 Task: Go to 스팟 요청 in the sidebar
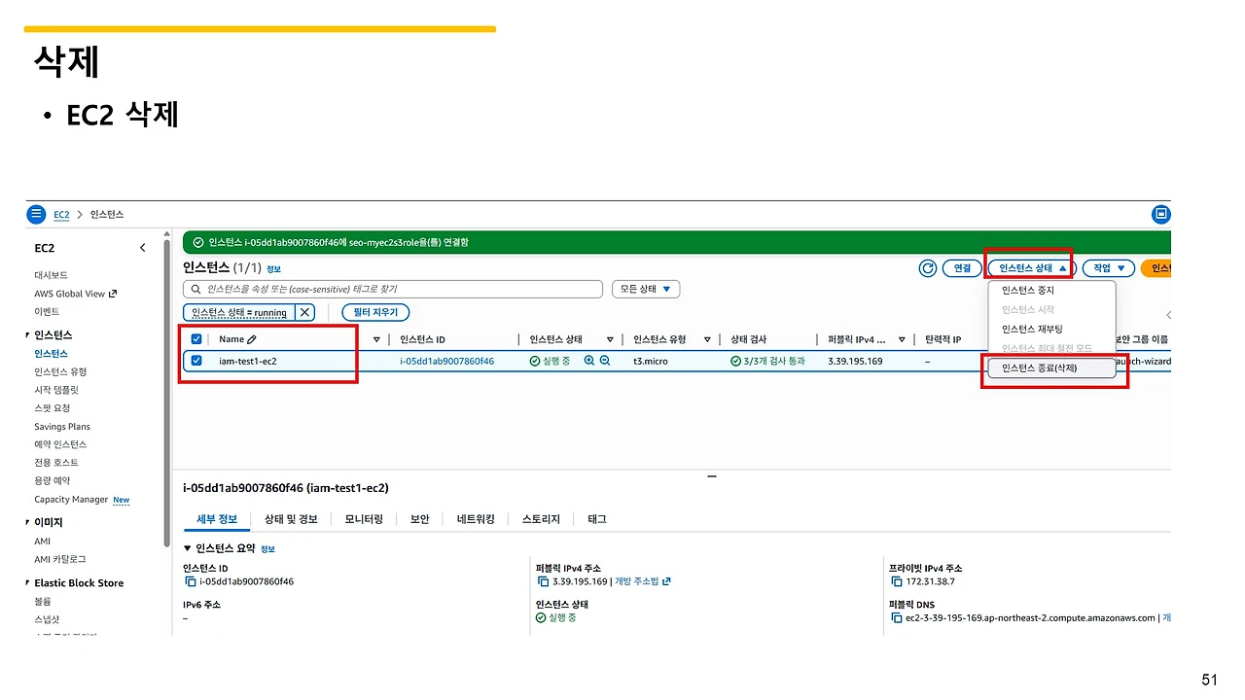[53, 408]
